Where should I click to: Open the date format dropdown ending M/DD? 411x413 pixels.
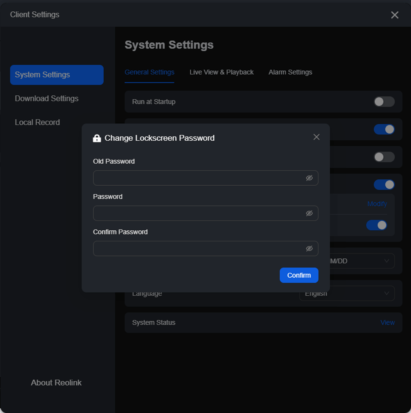pyautogui.click(x=362, y=261)
